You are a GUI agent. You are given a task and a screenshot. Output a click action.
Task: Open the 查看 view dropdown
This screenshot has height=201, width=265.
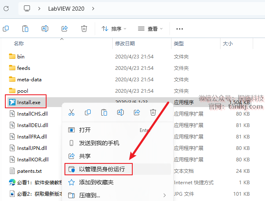(150, 29)
